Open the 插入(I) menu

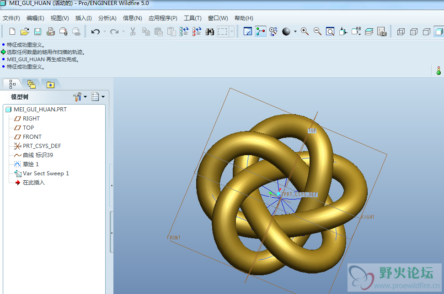[84, 18]
